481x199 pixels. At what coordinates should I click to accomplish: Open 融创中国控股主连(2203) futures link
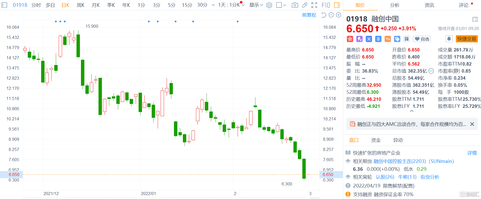[x=414, y=161]
